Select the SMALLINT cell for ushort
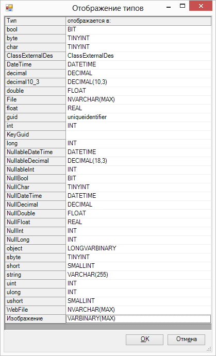 [138, 301]
